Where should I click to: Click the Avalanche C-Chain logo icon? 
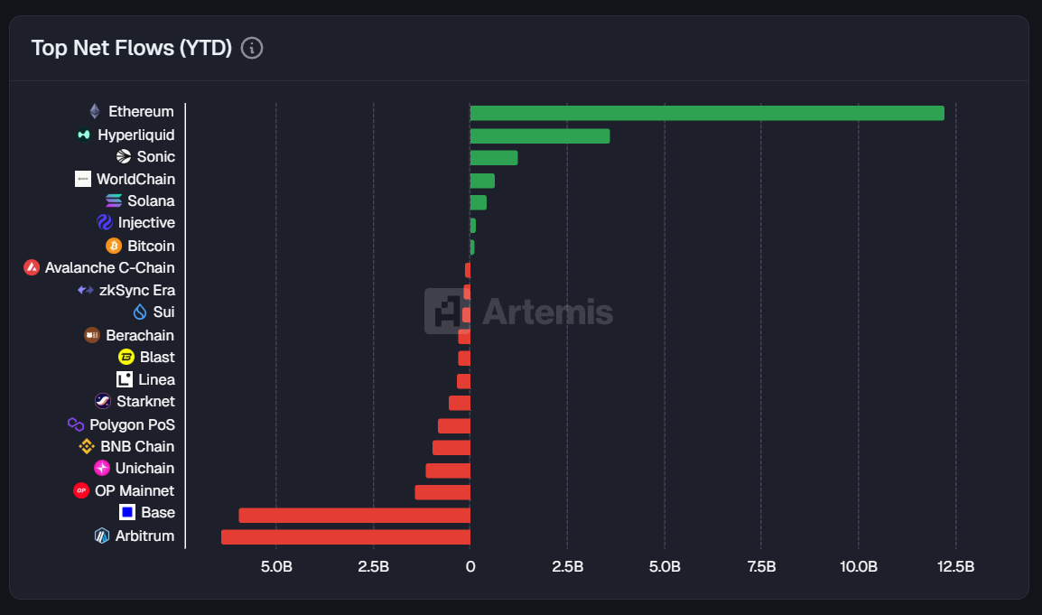pyautogui.click(x=32, y=267)
